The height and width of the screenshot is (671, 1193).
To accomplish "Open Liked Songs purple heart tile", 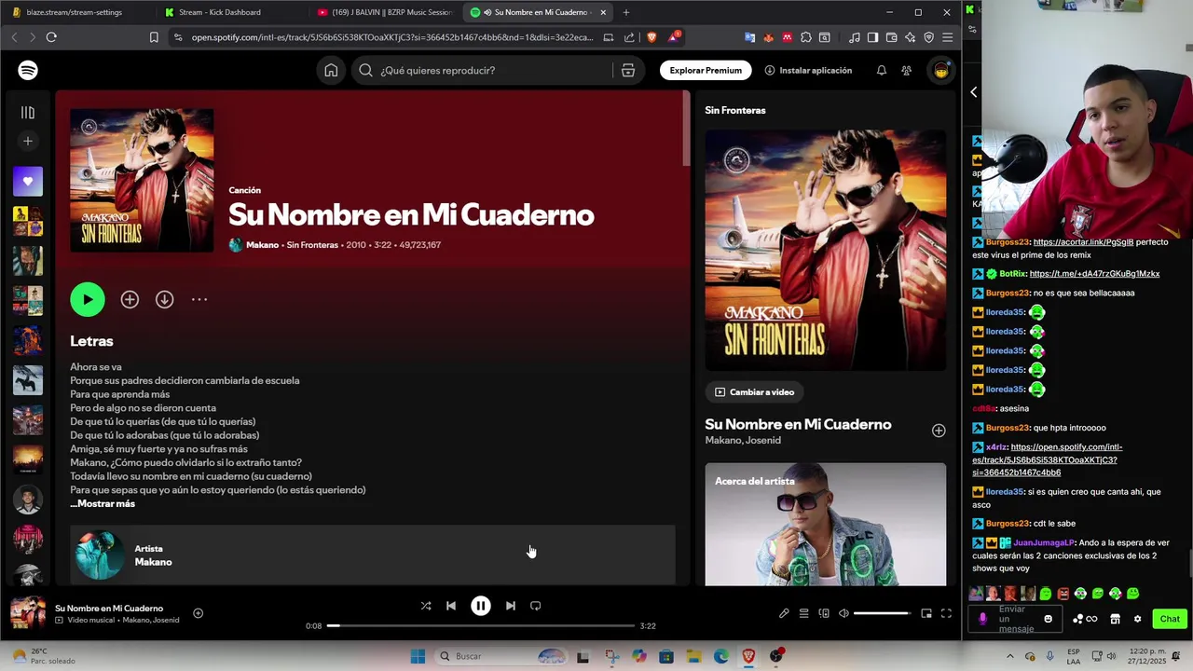I will point(28,181).
